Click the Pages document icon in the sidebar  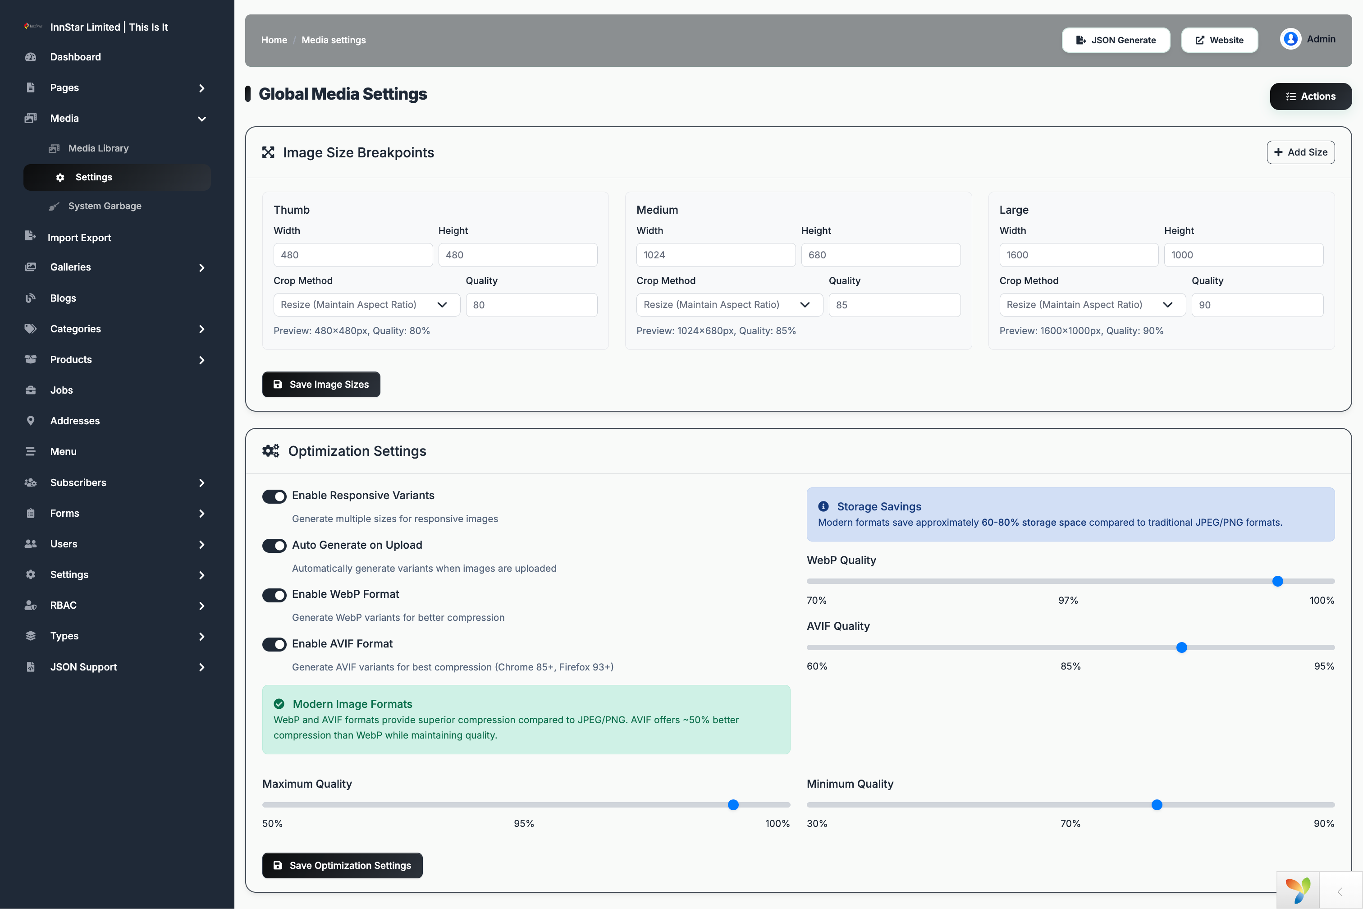pos(31,87)
